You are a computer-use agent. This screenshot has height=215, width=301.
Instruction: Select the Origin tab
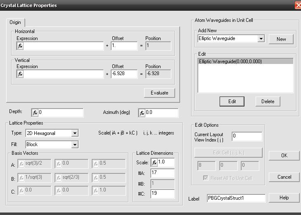[15, 22]
